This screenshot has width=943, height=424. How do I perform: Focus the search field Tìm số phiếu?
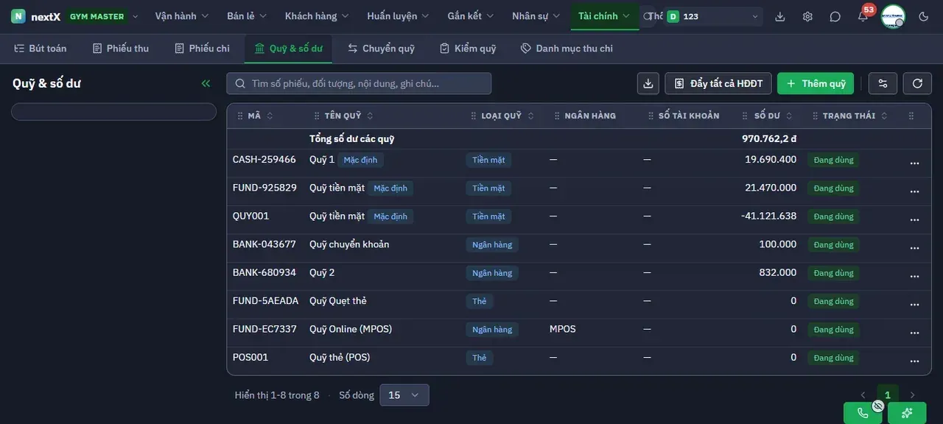[x=359, y=83]
